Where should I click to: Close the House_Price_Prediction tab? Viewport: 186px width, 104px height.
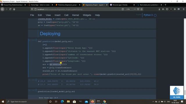pos(25,5)
